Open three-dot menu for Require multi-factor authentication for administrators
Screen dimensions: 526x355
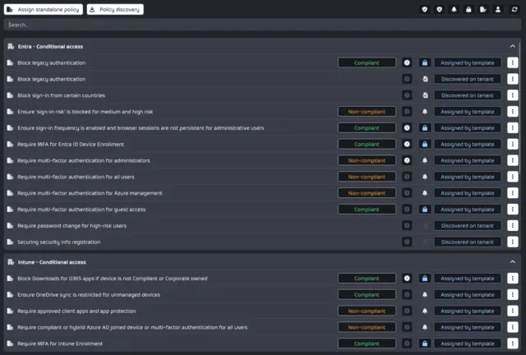pyautogui.click(x=512, y=160)
